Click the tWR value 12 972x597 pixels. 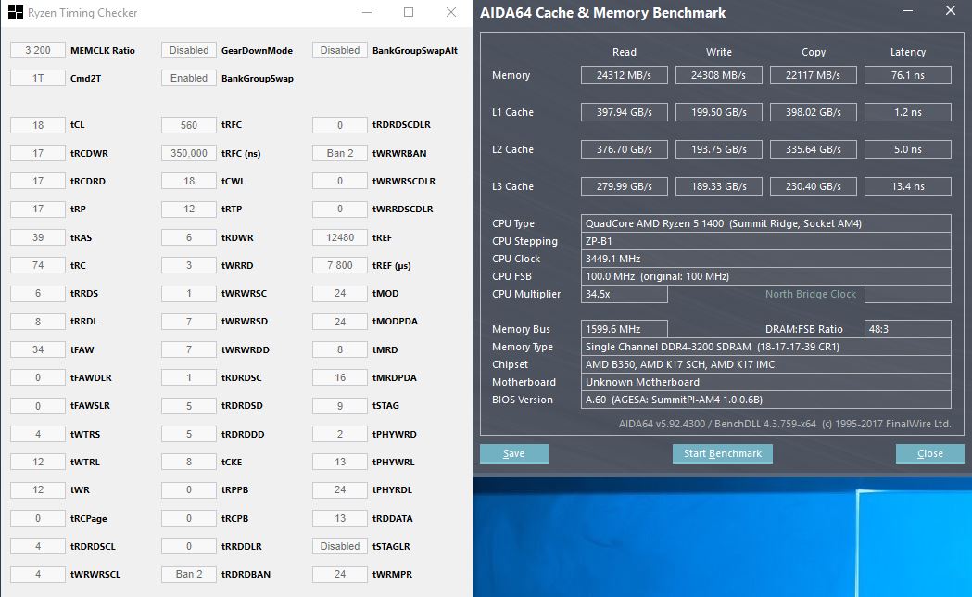(38, 489)
